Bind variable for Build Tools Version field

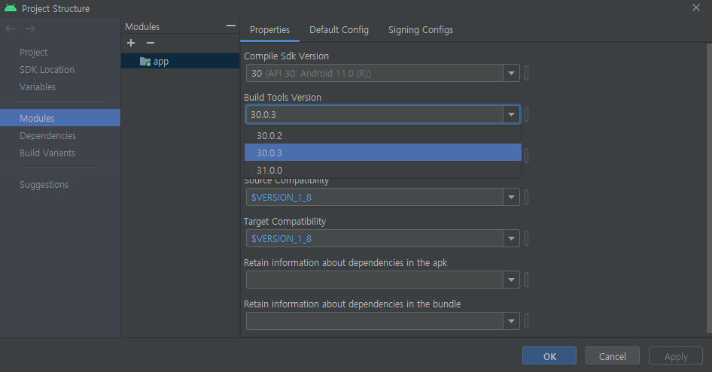click(x=526, y=114)
